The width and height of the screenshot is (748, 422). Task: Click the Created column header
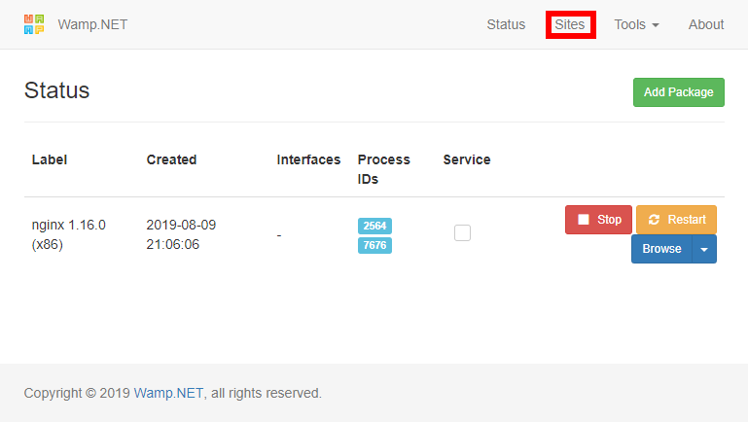[171, 159]
